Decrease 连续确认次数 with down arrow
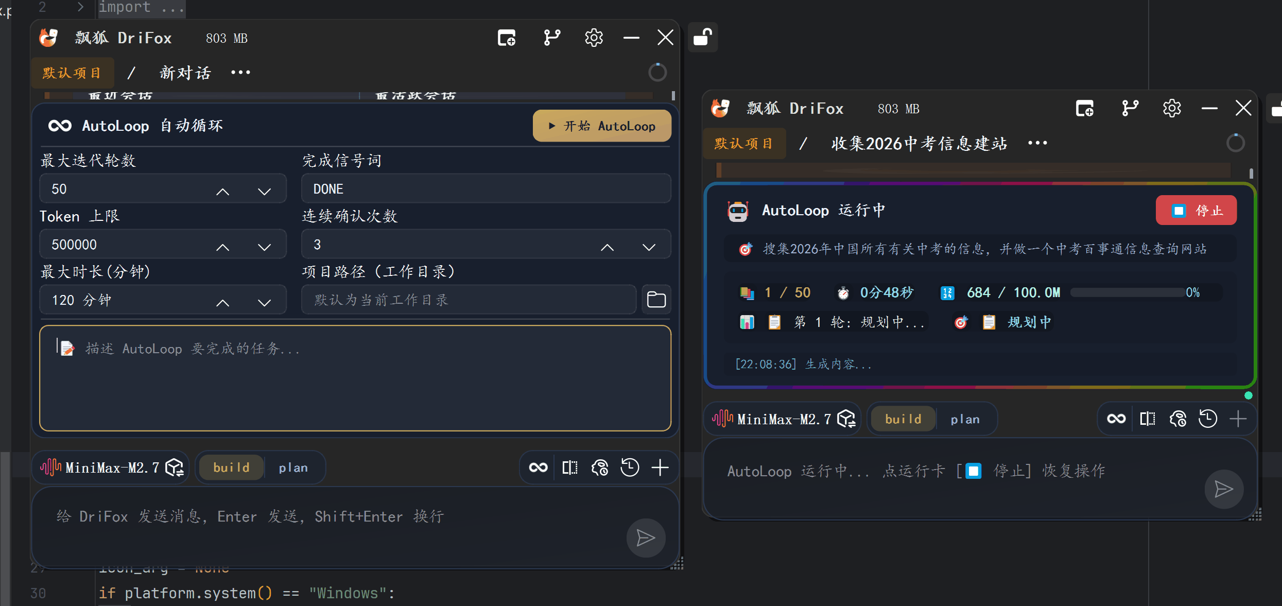The image size is (1282, 606). pos(649,247)
